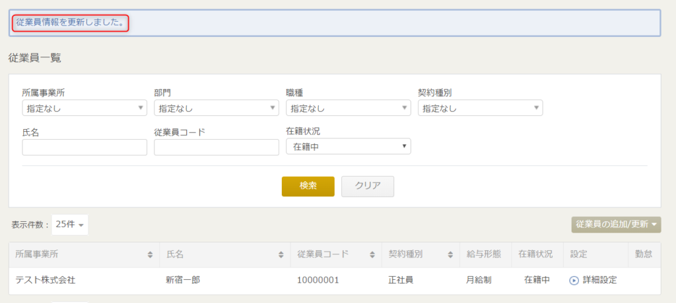Expand 従業員の追加/更新 menu button
Viewport: 676px width, 303px height.
[616, 225]
